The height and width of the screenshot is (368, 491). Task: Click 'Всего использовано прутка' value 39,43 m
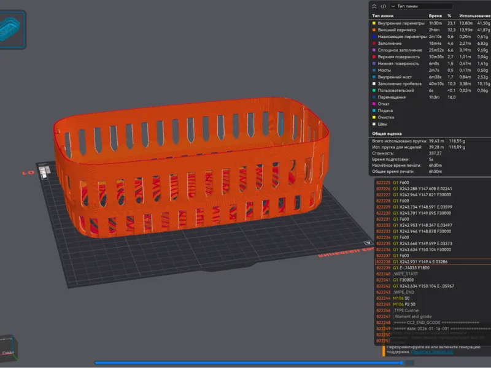coord(436,141)
